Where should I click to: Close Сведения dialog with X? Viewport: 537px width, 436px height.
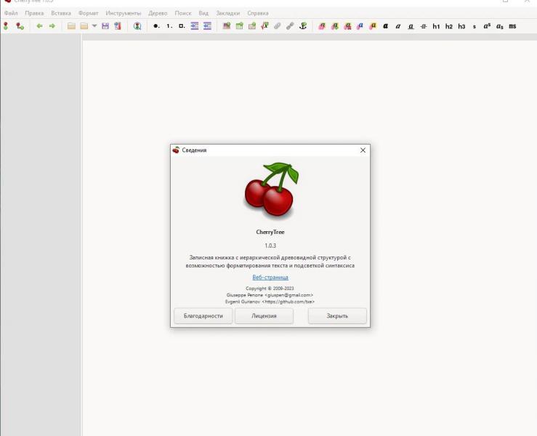tap(363, 150)
